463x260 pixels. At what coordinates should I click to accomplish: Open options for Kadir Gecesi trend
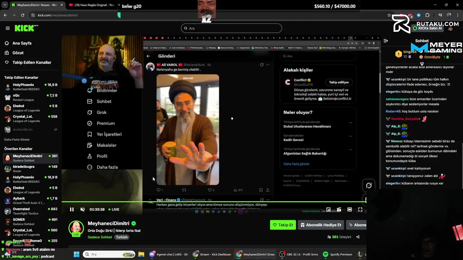(350, 136)
